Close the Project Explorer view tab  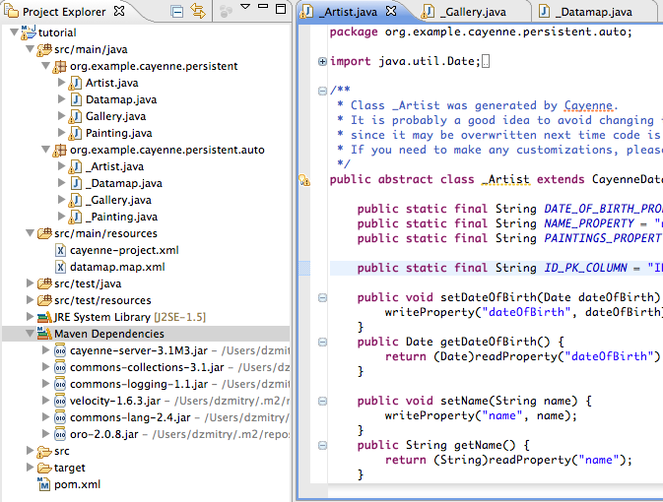tap(119, 12)
